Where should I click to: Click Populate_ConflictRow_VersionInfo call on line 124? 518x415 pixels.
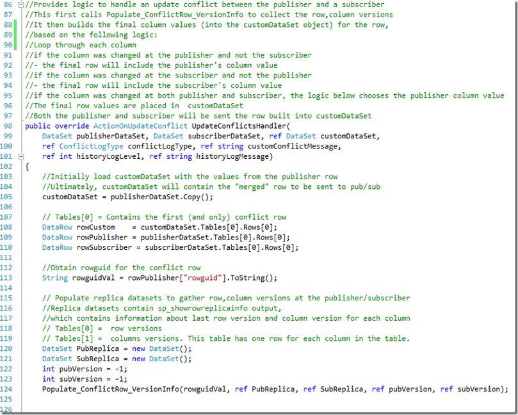(111, 389)
